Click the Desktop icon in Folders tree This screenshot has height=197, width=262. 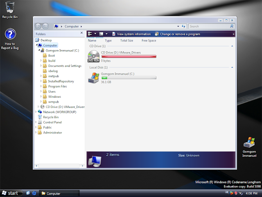coord(37,40)
